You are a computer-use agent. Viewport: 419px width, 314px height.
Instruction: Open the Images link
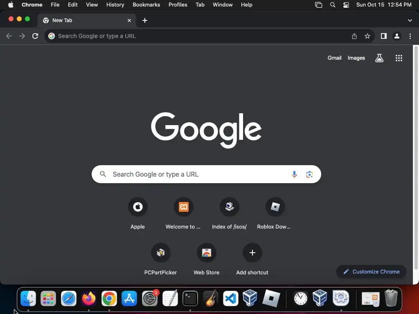[356, 58]
